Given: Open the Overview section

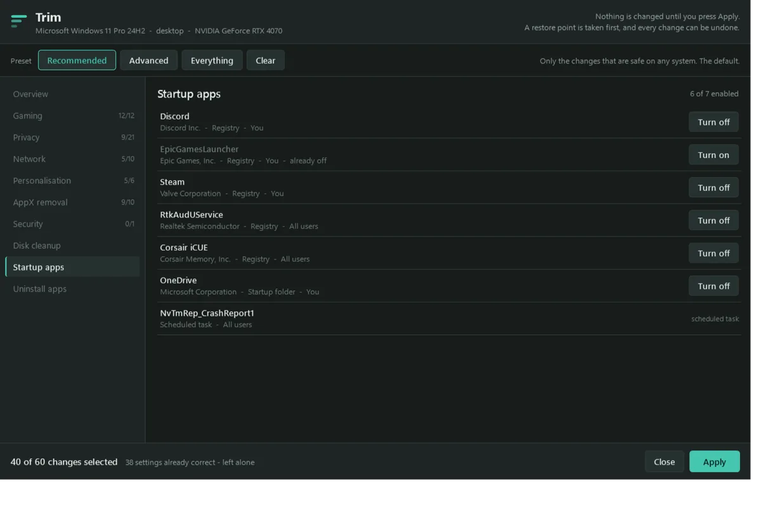Looking at the screenshot, I should click(72, 94).
